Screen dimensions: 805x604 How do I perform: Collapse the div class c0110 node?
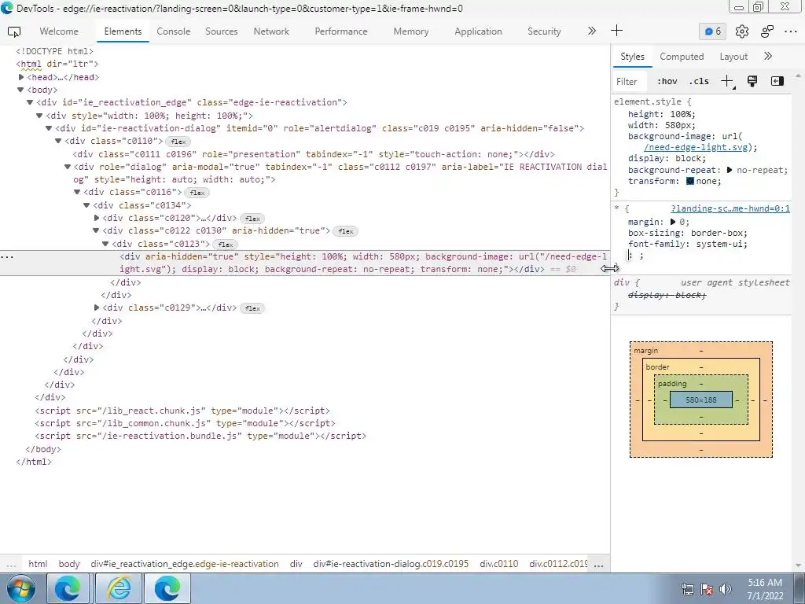click(58, 141)
